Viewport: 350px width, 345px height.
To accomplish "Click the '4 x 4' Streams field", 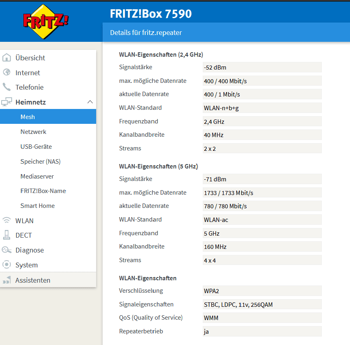I will 262,261.
